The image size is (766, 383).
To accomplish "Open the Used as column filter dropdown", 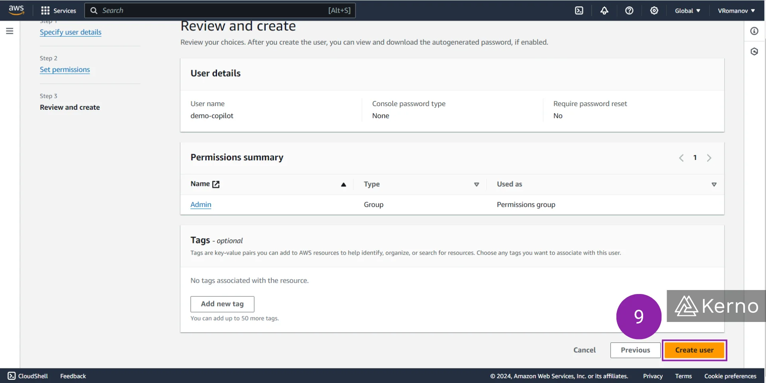I will [x=714, y=184].
